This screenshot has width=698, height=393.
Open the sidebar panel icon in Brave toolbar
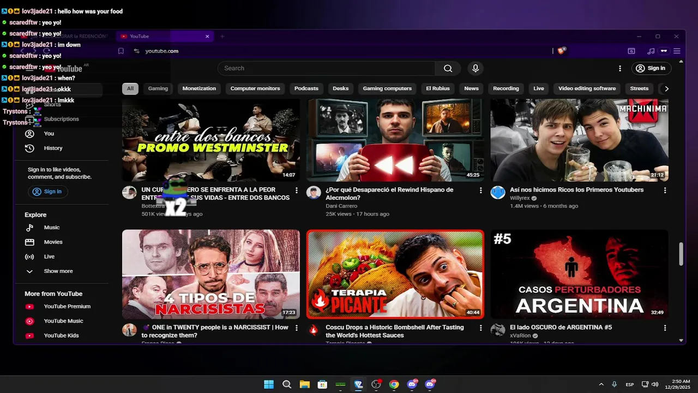[x=631, y=51]
